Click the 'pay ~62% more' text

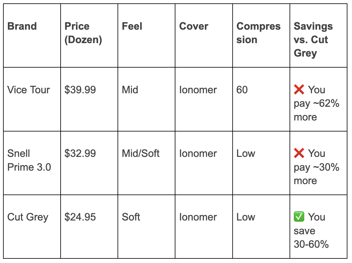[316, 110]
